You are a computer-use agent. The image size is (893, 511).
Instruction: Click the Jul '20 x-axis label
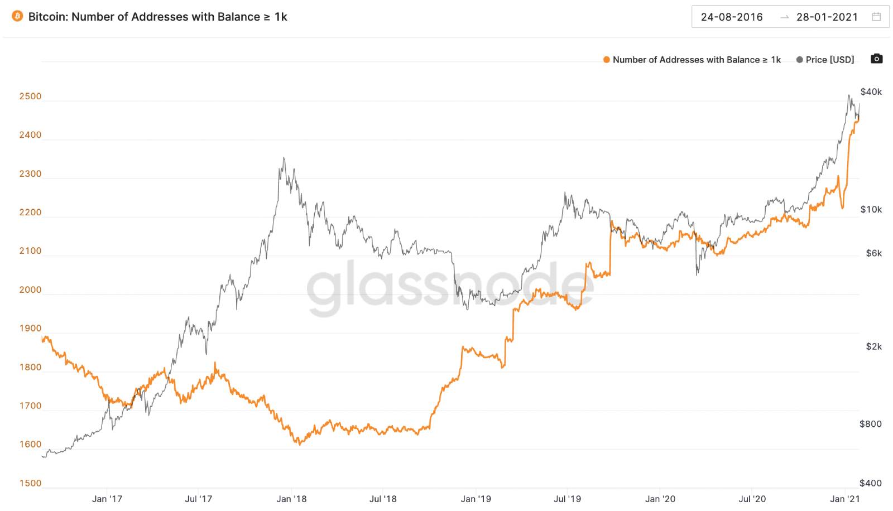[752, 499]
